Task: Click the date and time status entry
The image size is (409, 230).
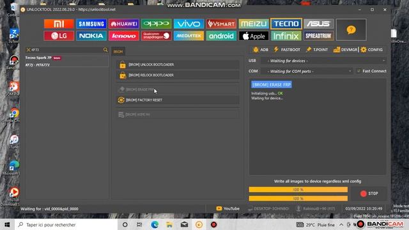Action: tap(364, 209)
